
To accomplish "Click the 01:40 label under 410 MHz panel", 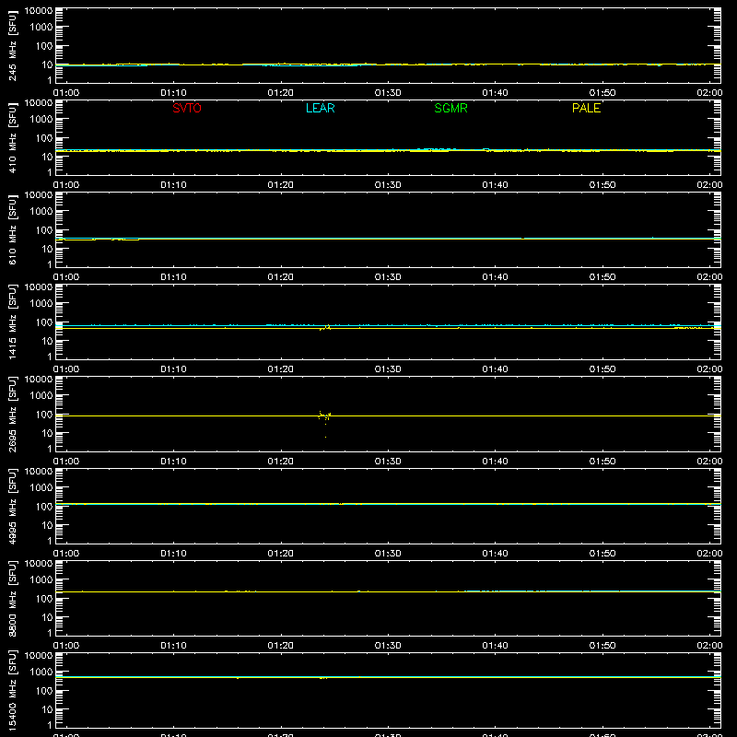I will [x=495, y=185].
